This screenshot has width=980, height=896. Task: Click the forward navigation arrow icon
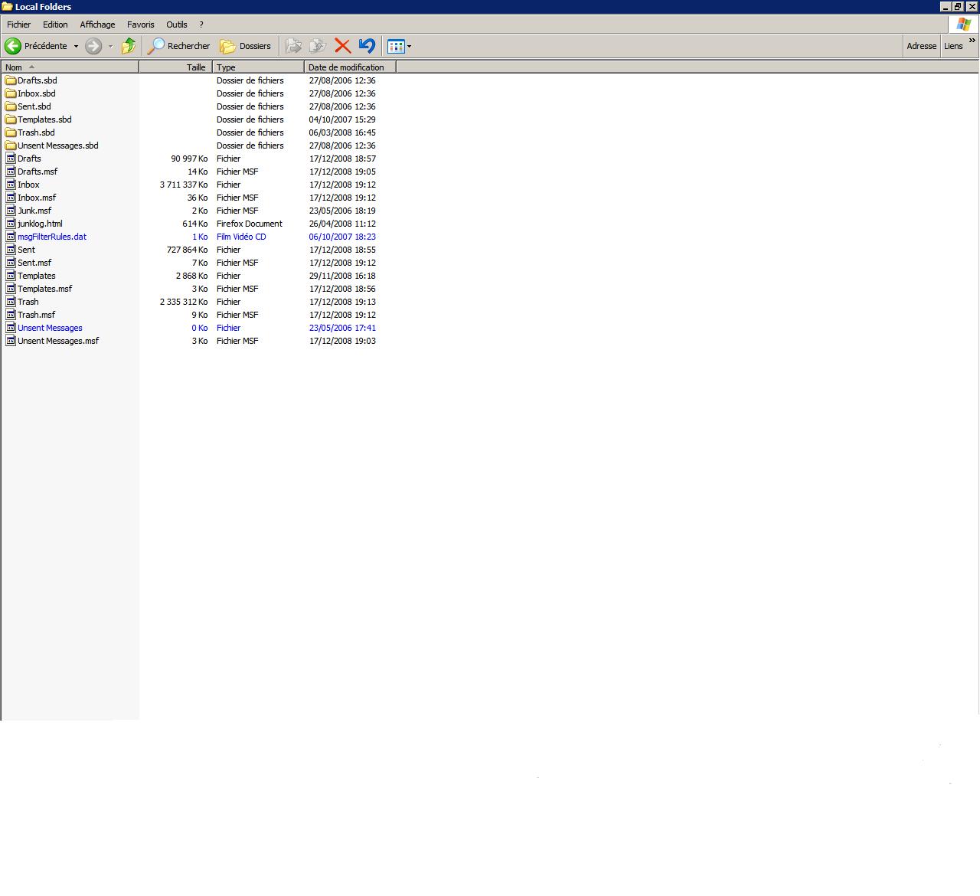[93, 46]
